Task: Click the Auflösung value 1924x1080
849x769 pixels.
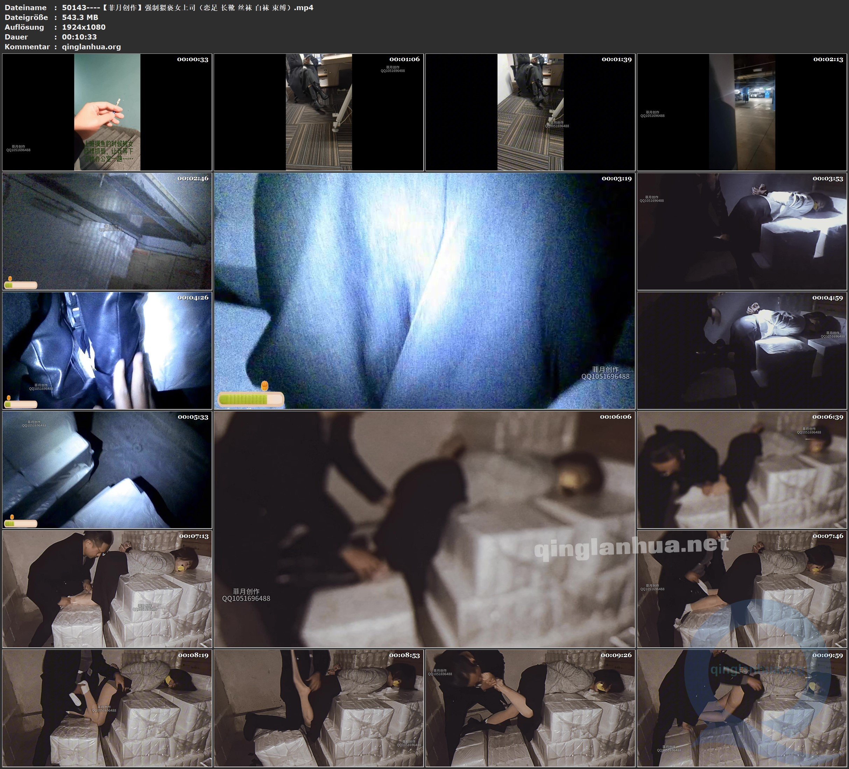Action: [83, 27]
